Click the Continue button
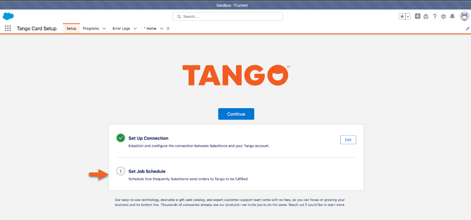This screenshot has width=471, height=220. [236, 114]
